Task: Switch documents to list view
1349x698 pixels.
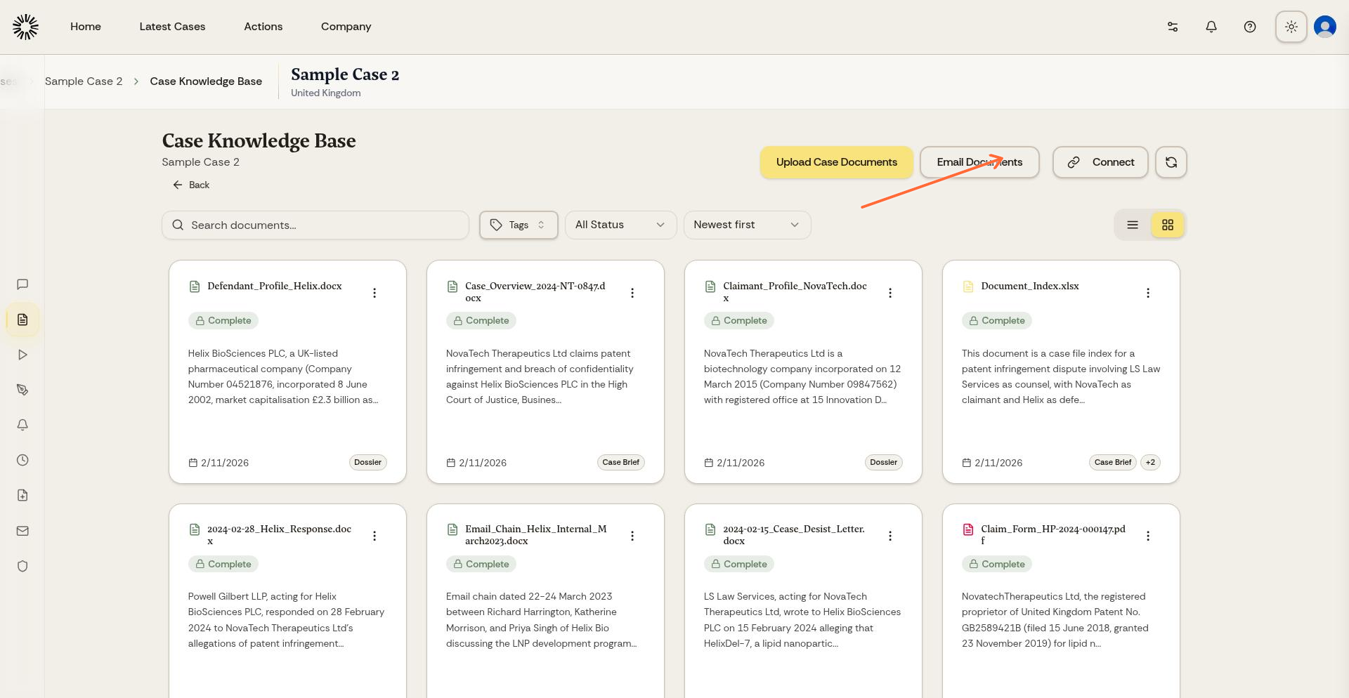Action: point(1132,225)
